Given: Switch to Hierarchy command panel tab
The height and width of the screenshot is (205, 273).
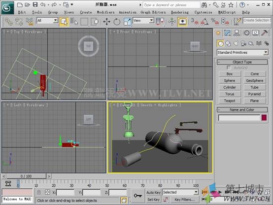Looking at the screenshot, I should click(237, 33).
